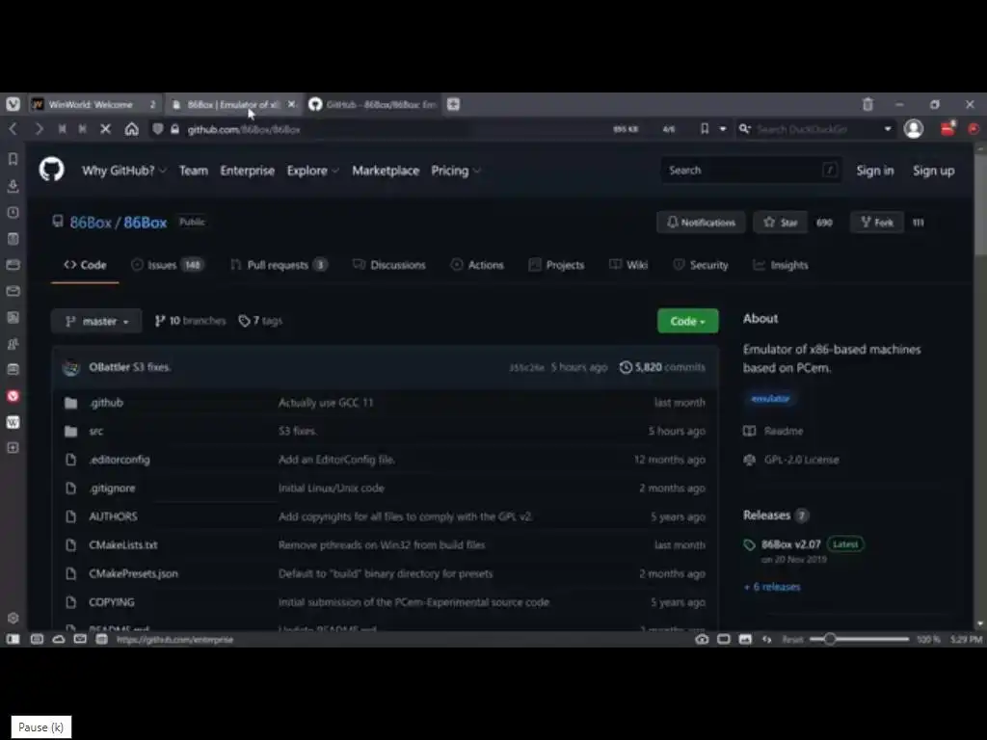Open the Vivaldi red web panel icon

point(13,396)
